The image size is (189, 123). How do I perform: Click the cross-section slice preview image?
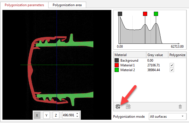pyautogui.click(x=57, y=65)
